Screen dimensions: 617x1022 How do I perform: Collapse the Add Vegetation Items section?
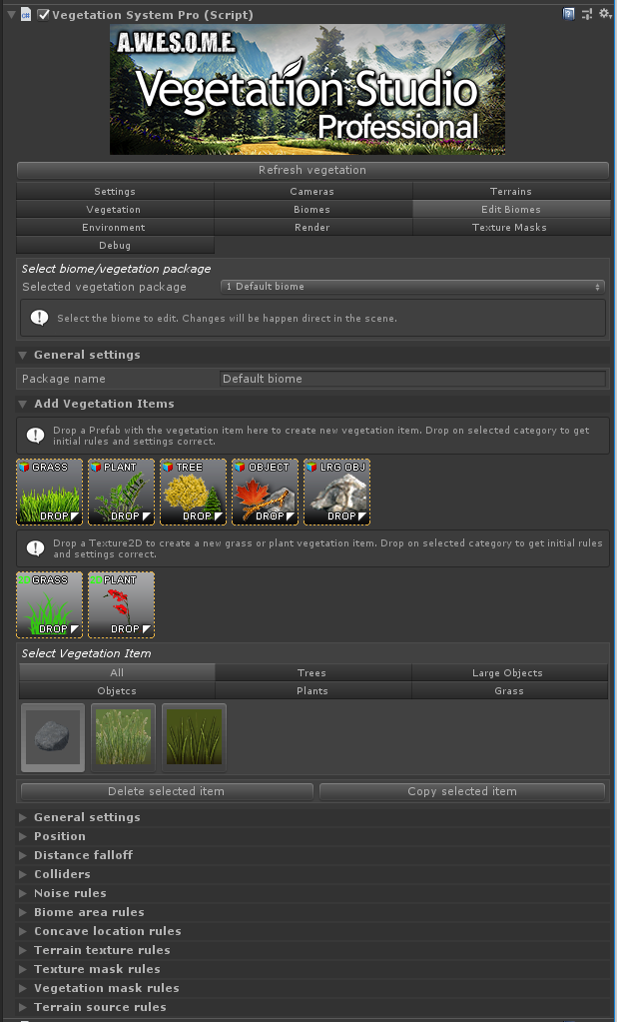[x=23, y=405]
